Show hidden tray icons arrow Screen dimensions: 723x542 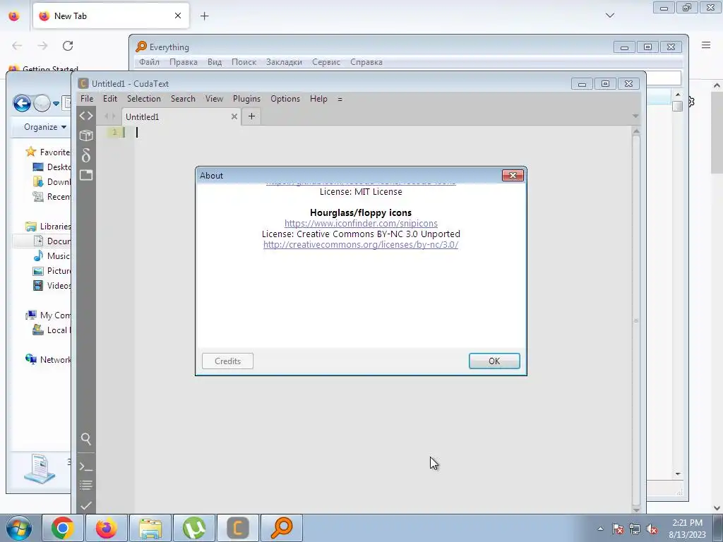coord(600,529)
